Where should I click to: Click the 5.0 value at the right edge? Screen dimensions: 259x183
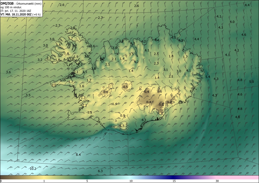pos(251,82)
